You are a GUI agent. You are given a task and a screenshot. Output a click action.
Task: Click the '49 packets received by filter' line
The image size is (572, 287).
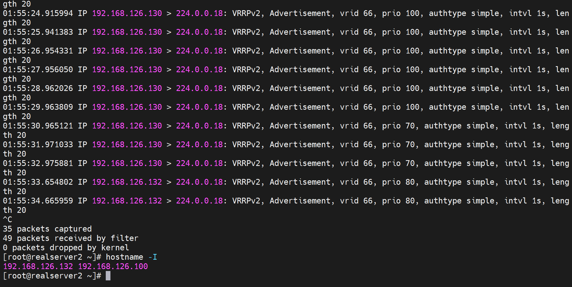[71, 238]
